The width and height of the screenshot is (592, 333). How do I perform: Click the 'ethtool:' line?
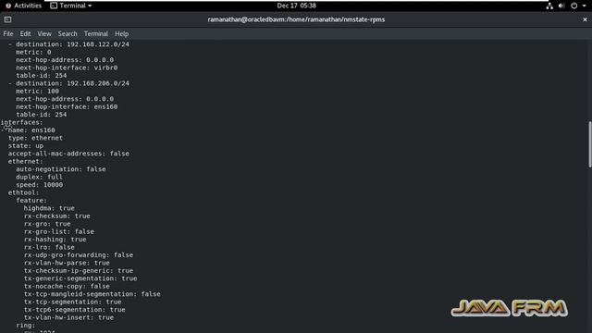(x=23, y=192)
